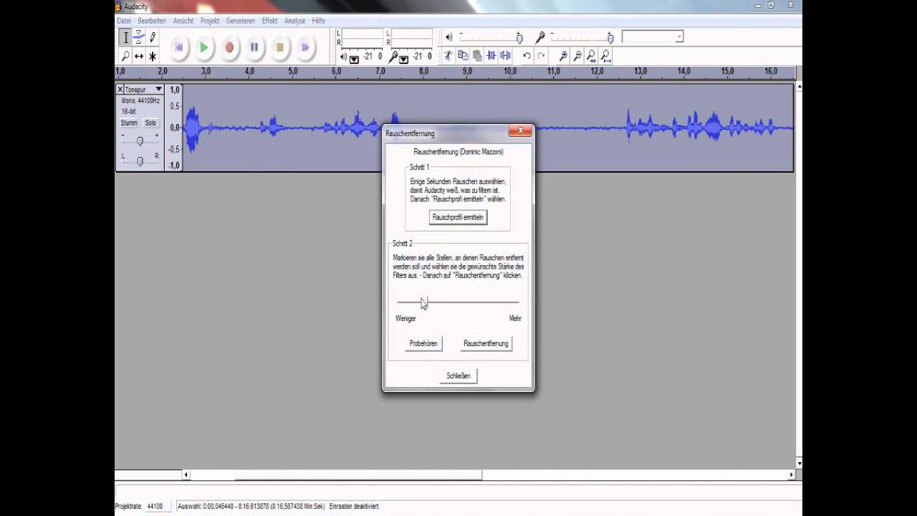Click the 'Mono, 44100Hz' track info text

coord(139,101)
